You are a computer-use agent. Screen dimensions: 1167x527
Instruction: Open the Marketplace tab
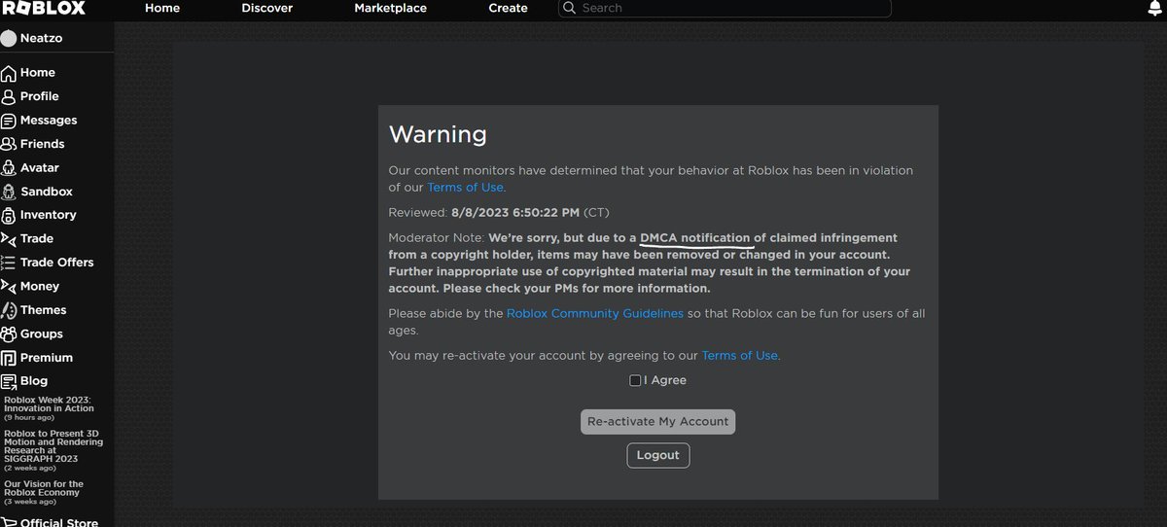(x=390, y=8)
